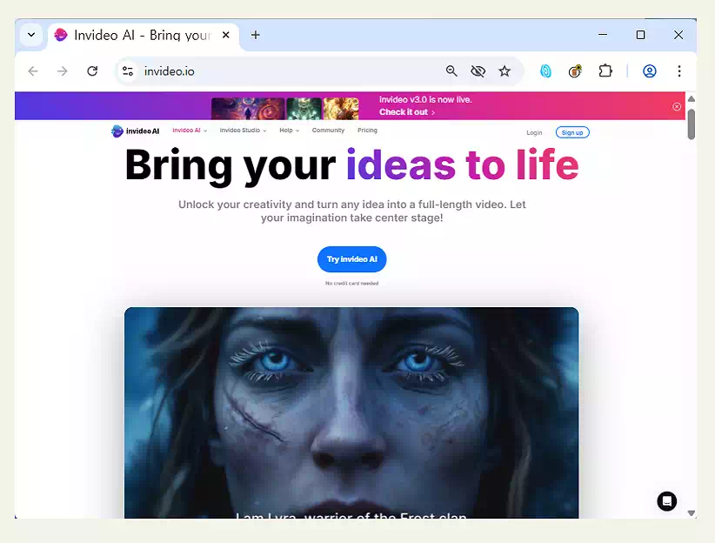The height and width of the screenshot is (543, 715).
Task: Reload the page with refresh icon
Action: (92, 71)
